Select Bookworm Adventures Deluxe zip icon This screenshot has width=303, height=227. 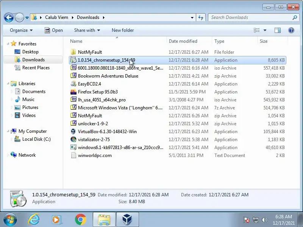click(x=73, y=76)
